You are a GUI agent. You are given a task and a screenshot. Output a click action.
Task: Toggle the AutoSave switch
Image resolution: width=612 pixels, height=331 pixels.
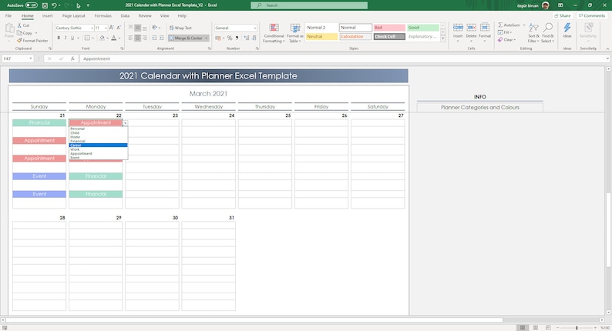tap(32, 5)
